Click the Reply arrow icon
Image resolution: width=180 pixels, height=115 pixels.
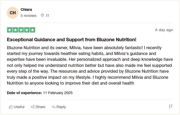pos(53,107)
